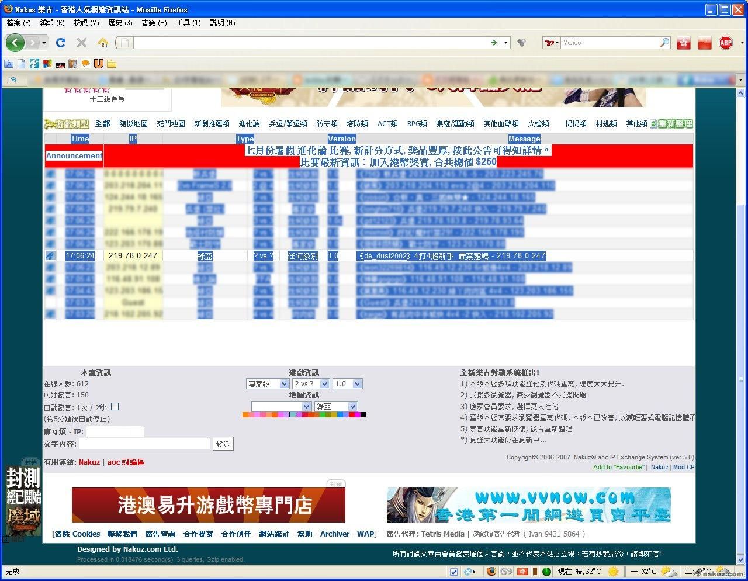This screenshot has width=748, height=581.
Task: Select the 隨機地圖 game type filter
Action: point(134,124)
